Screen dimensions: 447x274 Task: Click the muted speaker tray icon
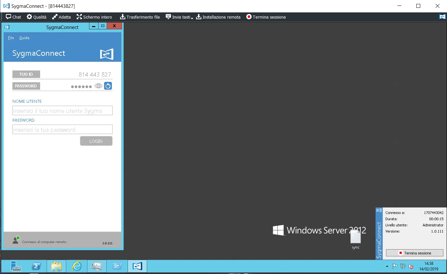[411, 266]
